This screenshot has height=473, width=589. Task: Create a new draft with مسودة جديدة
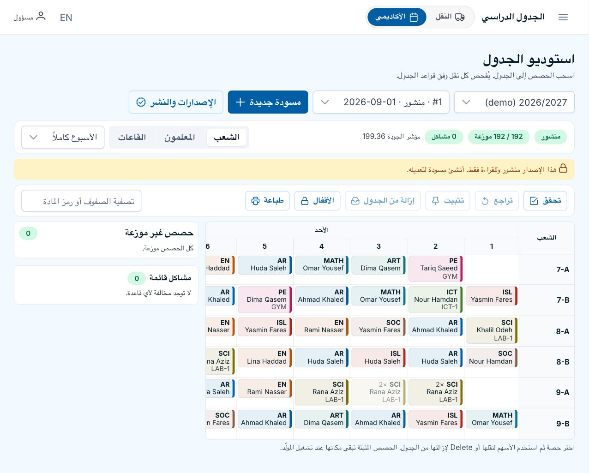pos(268,102)
